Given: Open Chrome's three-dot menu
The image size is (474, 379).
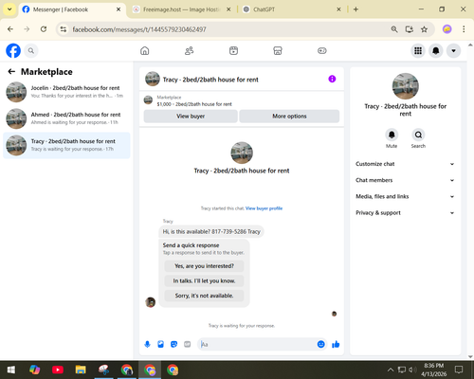Looking at the screenshot, I should (x=464, y=29).
